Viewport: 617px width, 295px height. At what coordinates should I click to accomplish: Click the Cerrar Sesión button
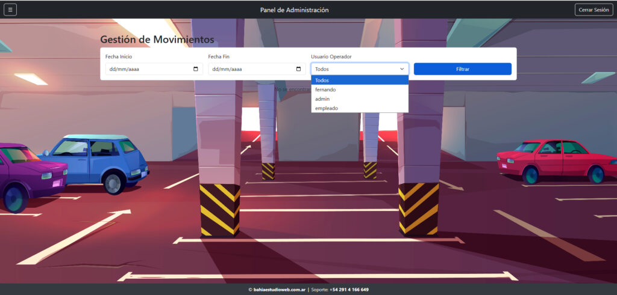coord(594,10)
